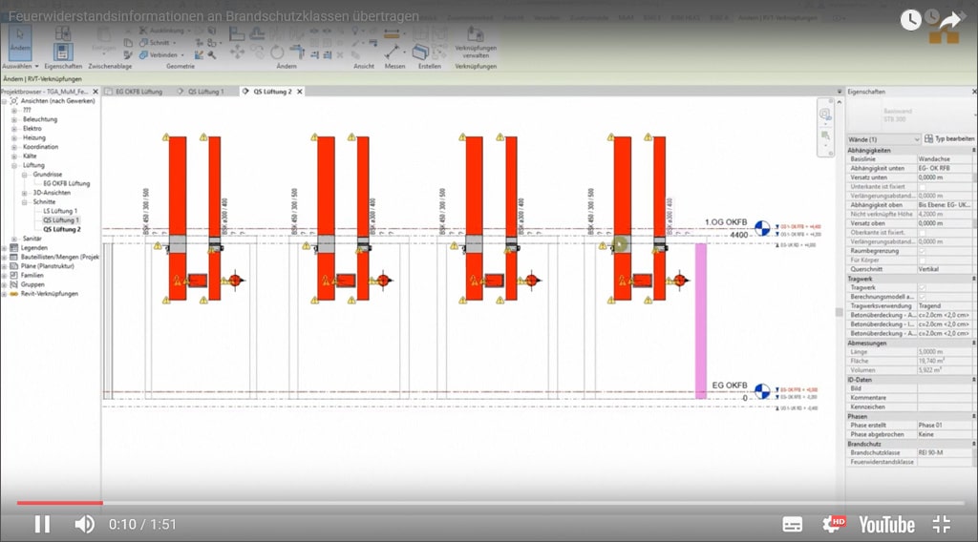Toggle subtitles on the video
978x542 pixels.
click(x=793, y=524)
